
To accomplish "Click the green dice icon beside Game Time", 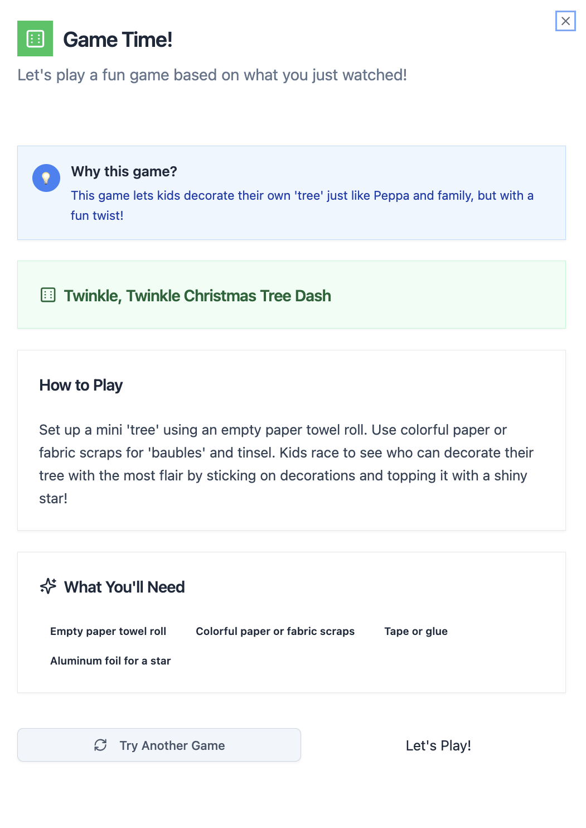I will tap(35, 38).
